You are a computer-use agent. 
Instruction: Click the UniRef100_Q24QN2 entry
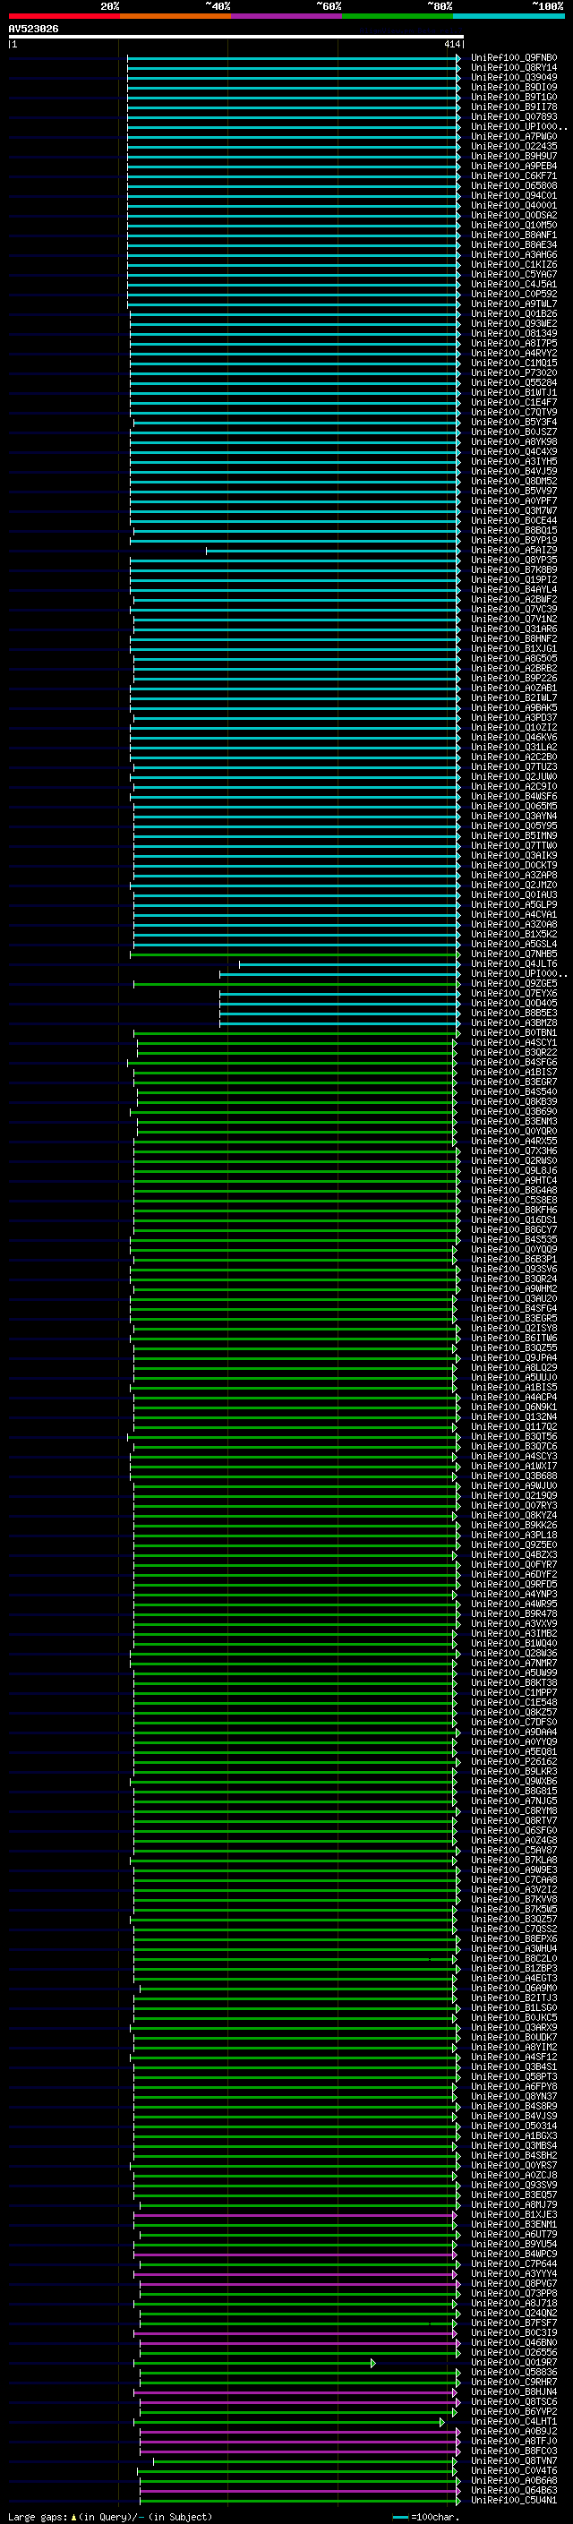(513, 2313)
